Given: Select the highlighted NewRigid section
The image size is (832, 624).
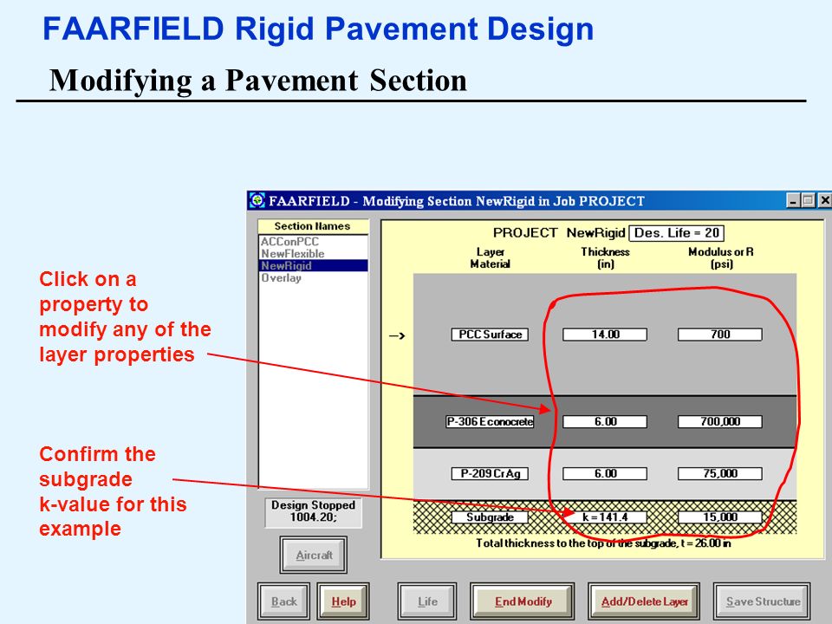Looking at the screenshot, I should click(x=313, y=266).
